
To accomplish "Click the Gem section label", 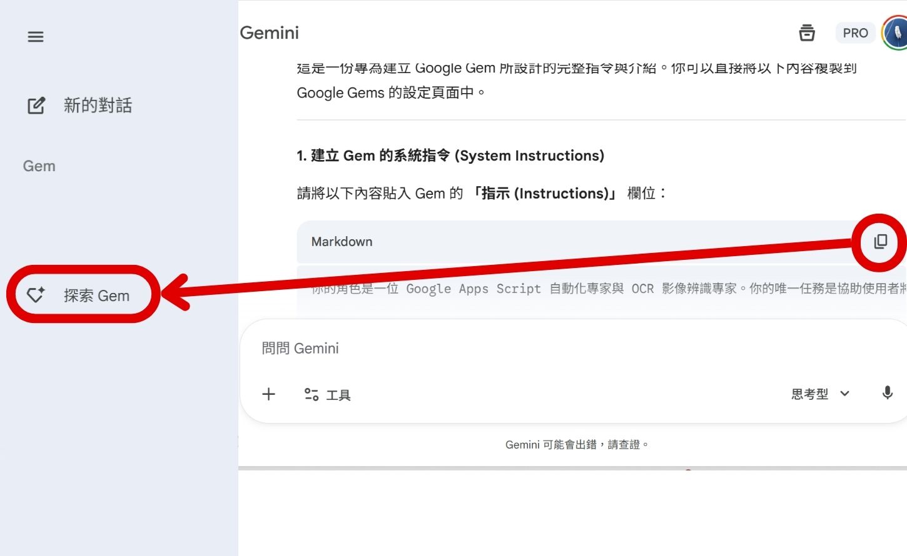I will (39, 166).
